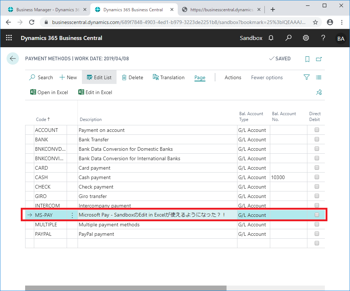Open Bal. Account No. column header
Screen dimensions: 350x291
[x=284, y=117]
